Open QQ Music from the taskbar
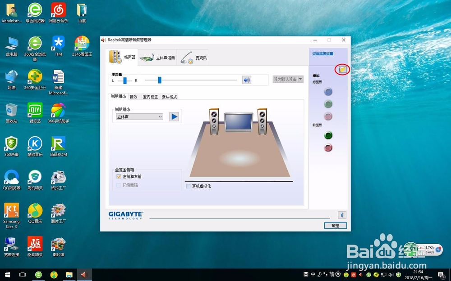 click(x=54, y=275)
